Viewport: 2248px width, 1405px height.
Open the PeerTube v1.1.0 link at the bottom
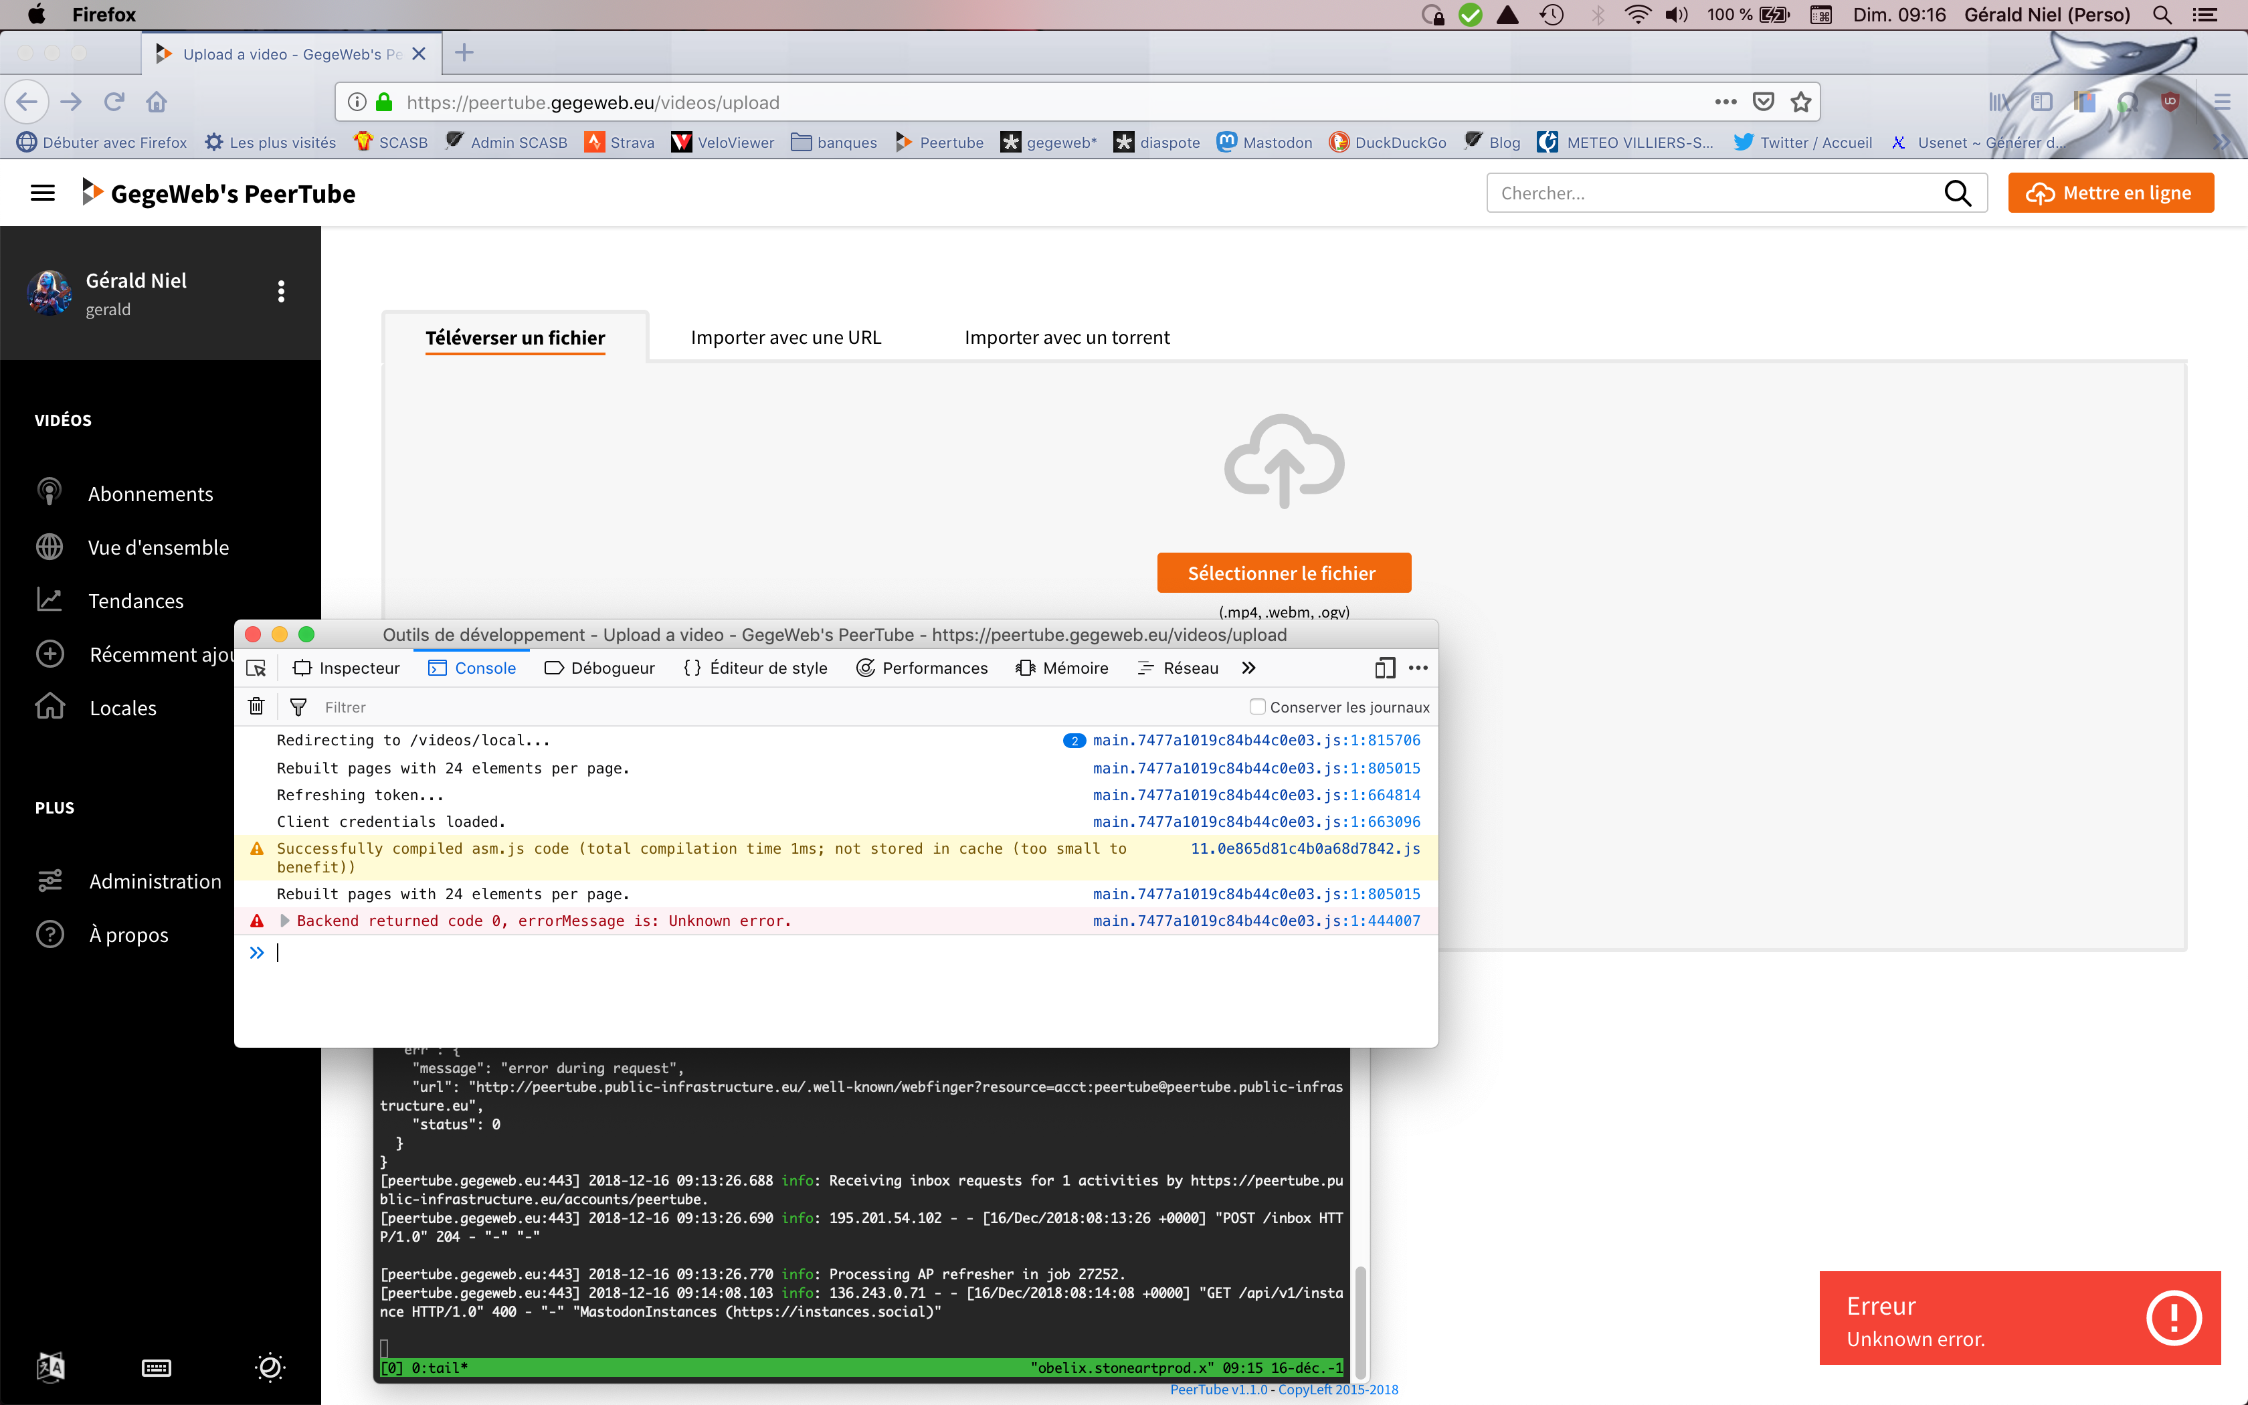coord(1218,1389)
